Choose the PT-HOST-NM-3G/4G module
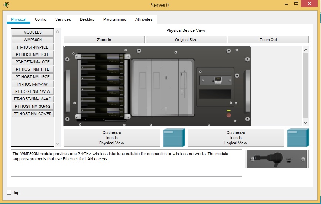Screen dimensions: 321x204 [33, 106]
